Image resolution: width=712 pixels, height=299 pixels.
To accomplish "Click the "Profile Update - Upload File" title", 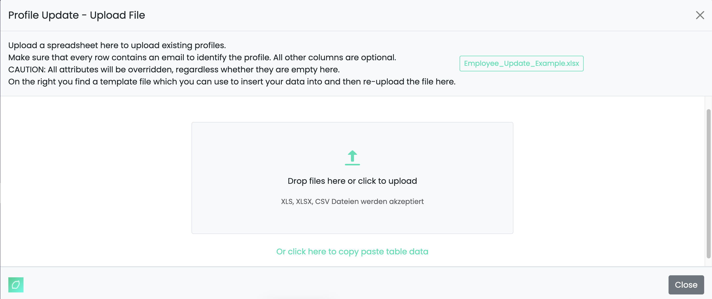I will click(77, 15).
